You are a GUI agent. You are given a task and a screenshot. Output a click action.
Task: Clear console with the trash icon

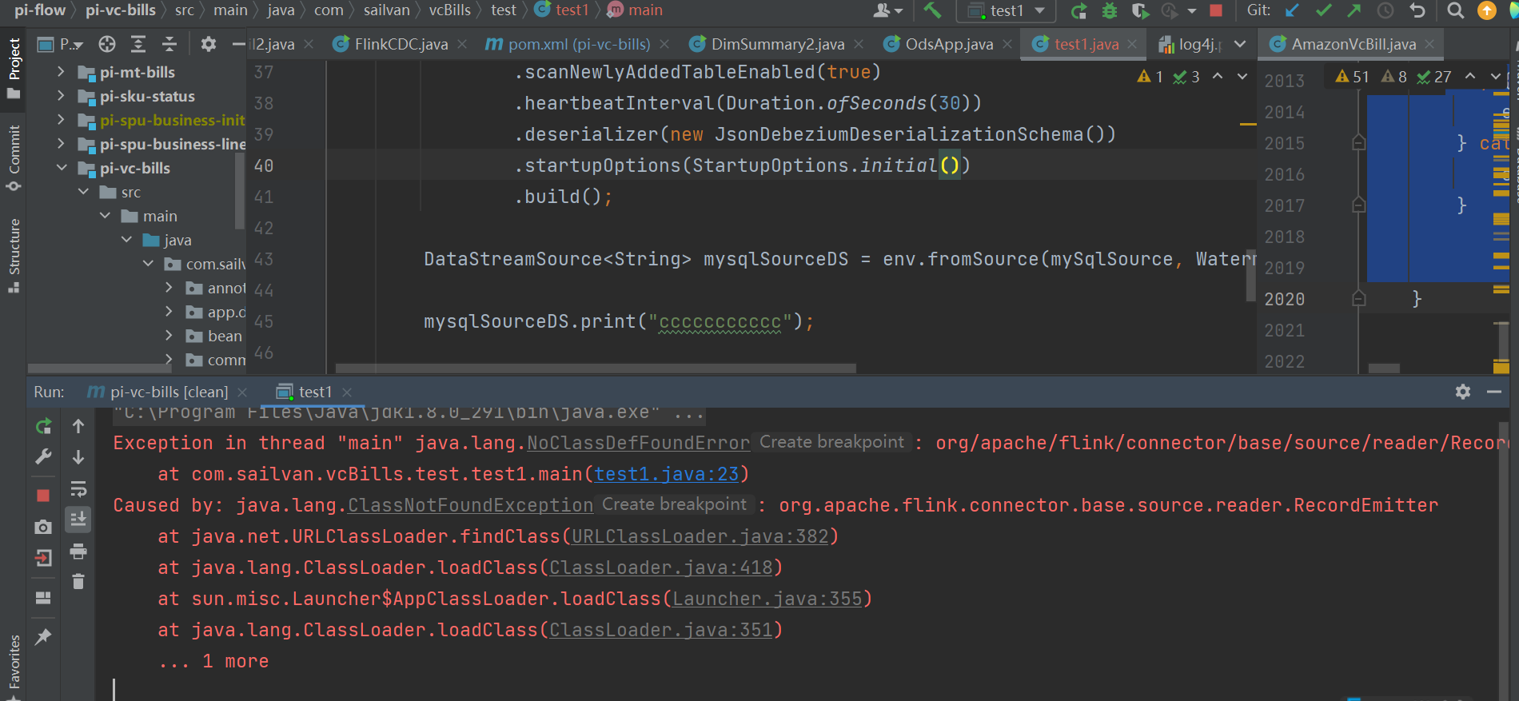pos(78,581)
